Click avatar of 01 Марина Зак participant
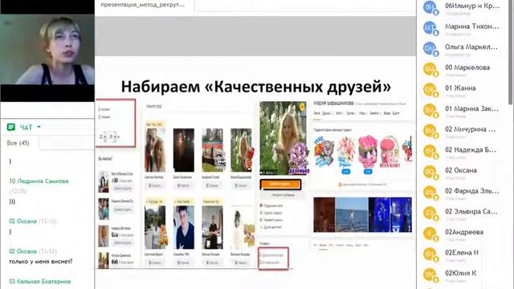The height and width of the screenshot is (289, 514). coord(430,111)
